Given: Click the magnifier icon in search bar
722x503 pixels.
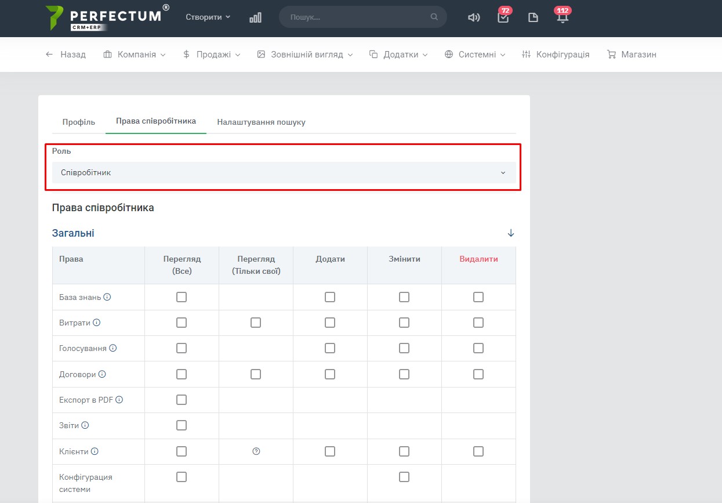Looking at the screenshot, I should pos(434,17).
